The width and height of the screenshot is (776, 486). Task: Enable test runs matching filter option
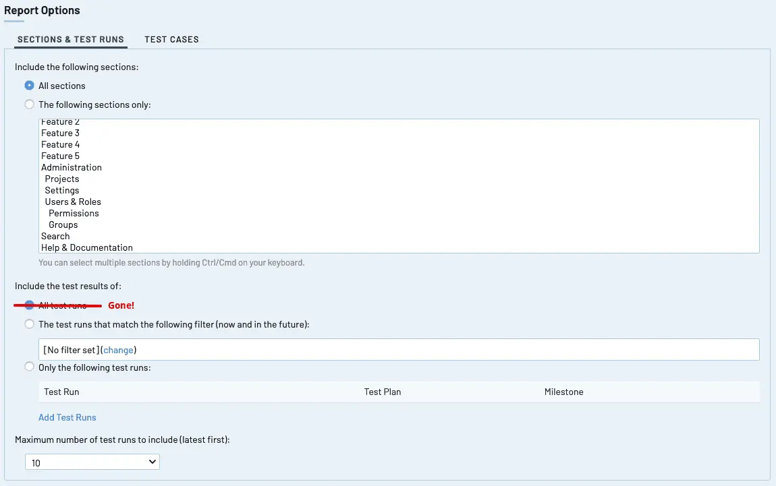[x=29, y=324]
